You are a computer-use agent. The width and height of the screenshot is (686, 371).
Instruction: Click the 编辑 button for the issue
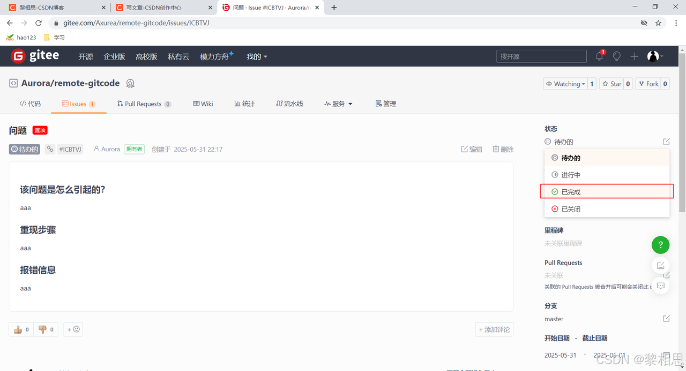point(472,149)
